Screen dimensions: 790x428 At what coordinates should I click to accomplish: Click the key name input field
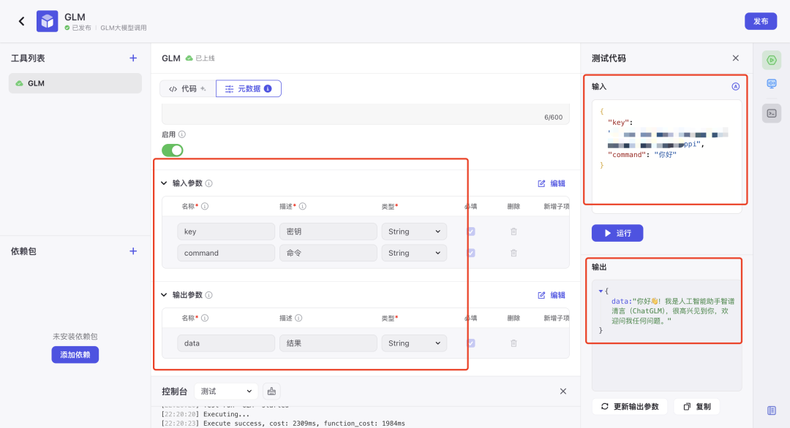(x=226, y=232)
